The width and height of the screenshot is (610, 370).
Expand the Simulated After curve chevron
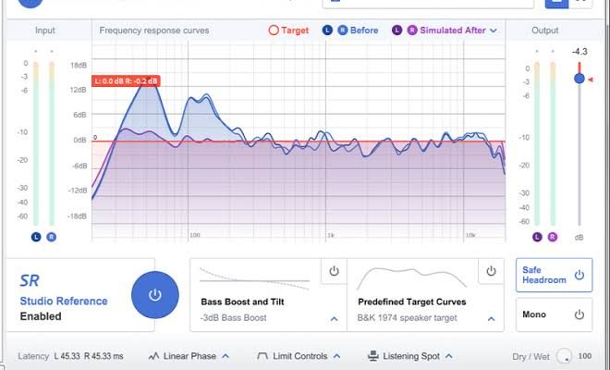(x=494, y=31)
